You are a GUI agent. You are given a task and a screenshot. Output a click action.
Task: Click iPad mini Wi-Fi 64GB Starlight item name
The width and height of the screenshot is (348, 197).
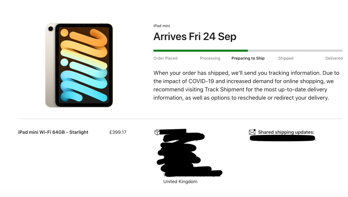click(x=53, y=132)
